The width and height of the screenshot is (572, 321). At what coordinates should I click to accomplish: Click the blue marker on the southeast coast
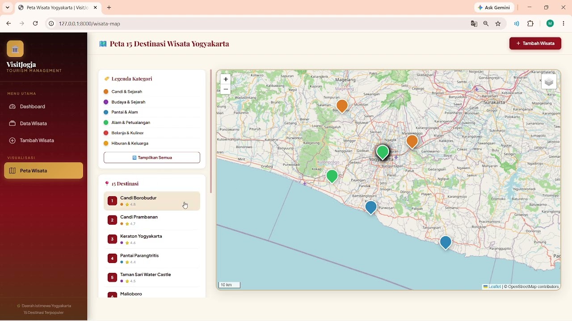pos(446,243)
